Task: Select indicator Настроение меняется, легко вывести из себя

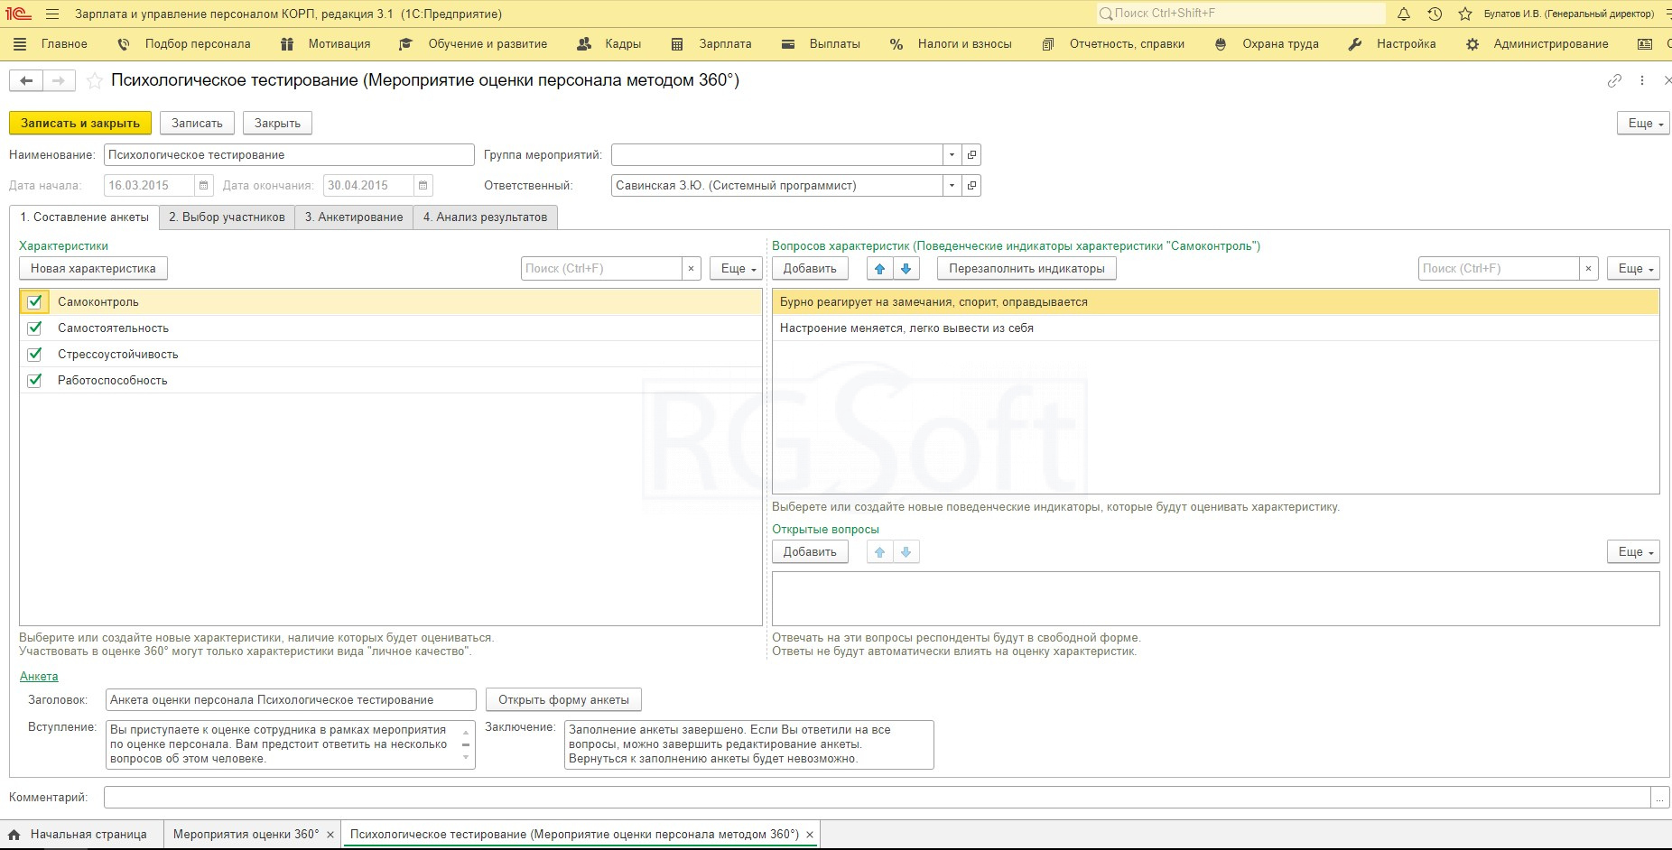Action: click(x=1215, y=328)
